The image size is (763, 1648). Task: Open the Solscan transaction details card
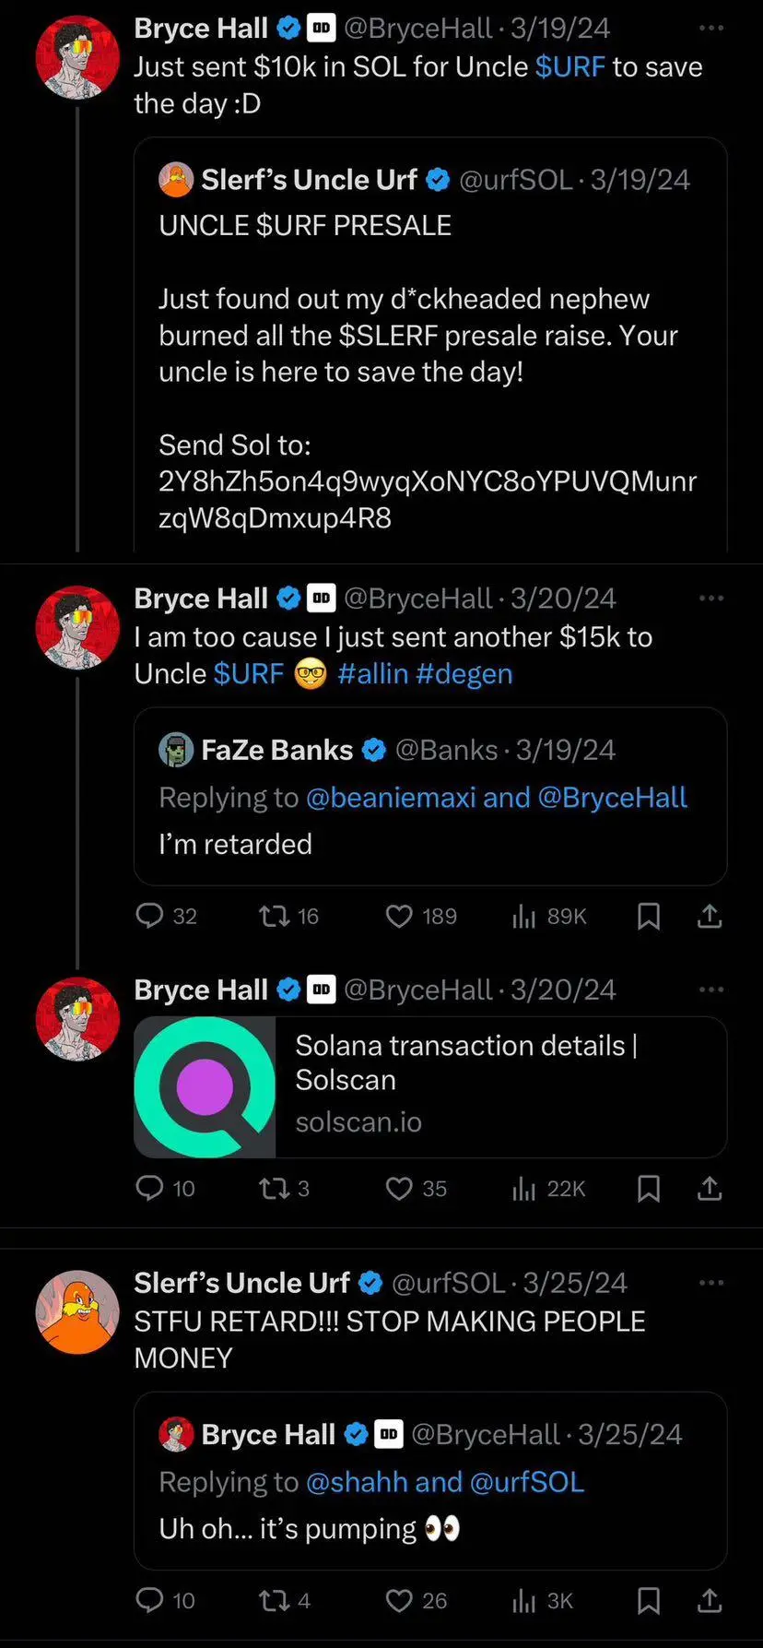tap(430, 1087)
